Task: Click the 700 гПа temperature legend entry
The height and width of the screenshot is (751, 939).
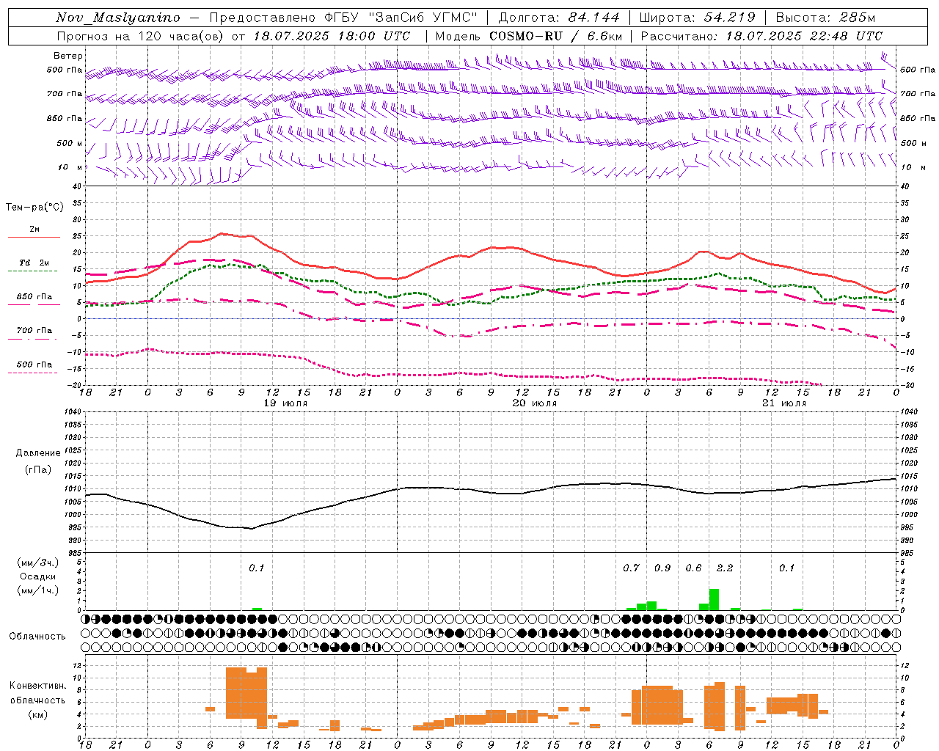Action: [34, 331]
